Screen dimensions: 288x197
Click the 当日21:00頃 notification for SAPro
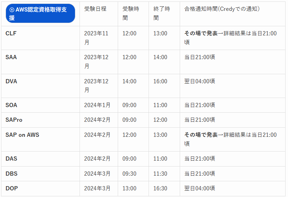[200, 120]
